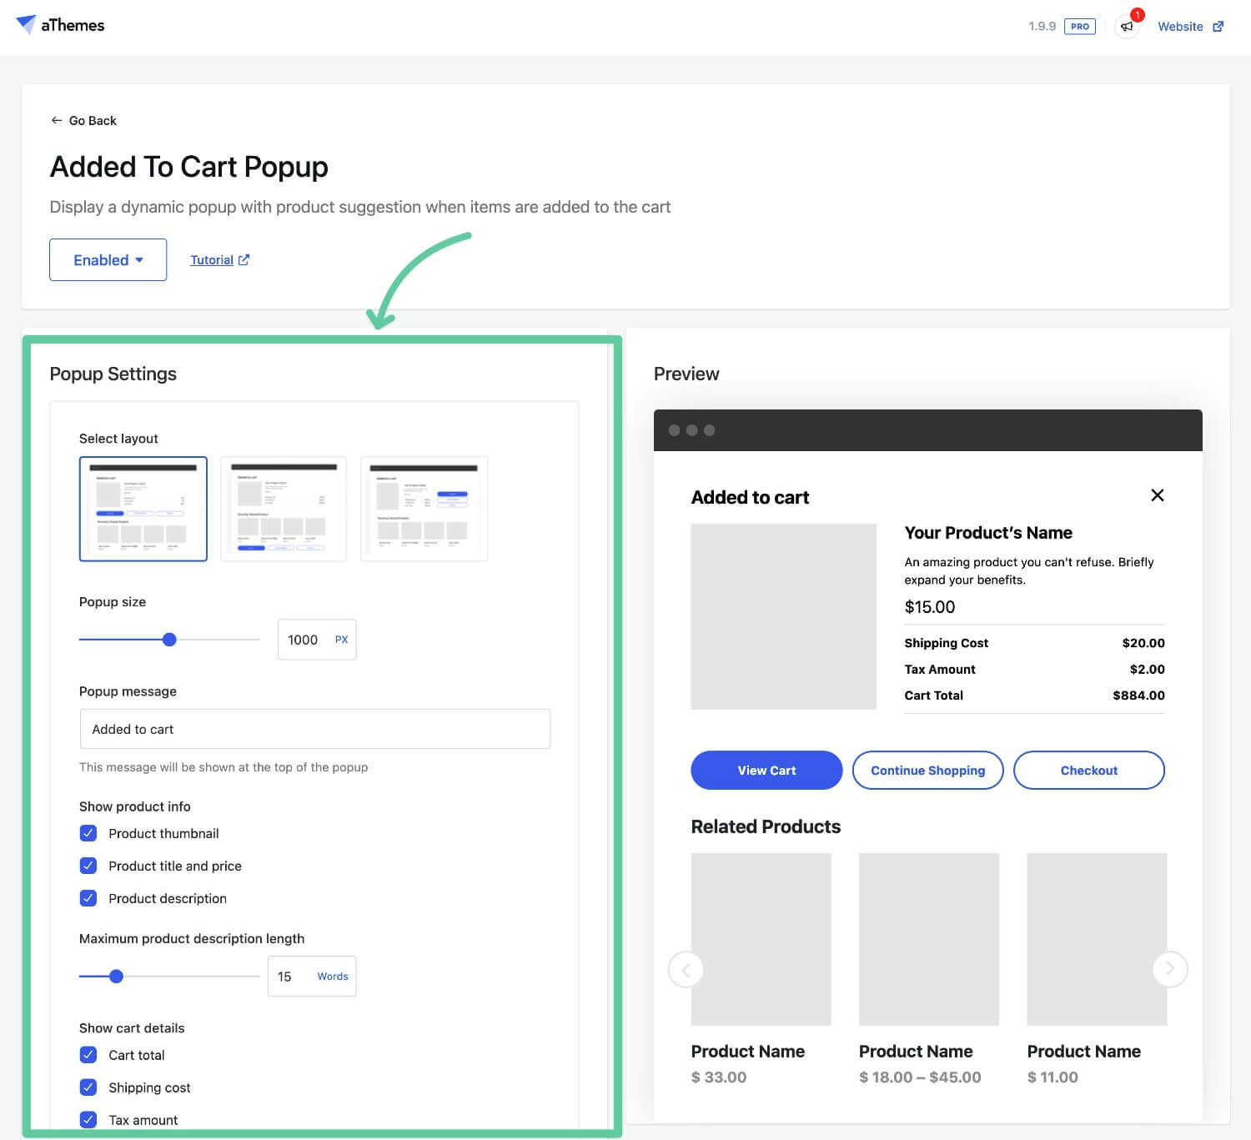Screen dimensions: 1251x1140
Task: Close the Added to cart popup preview
Action: point(1158,495)
